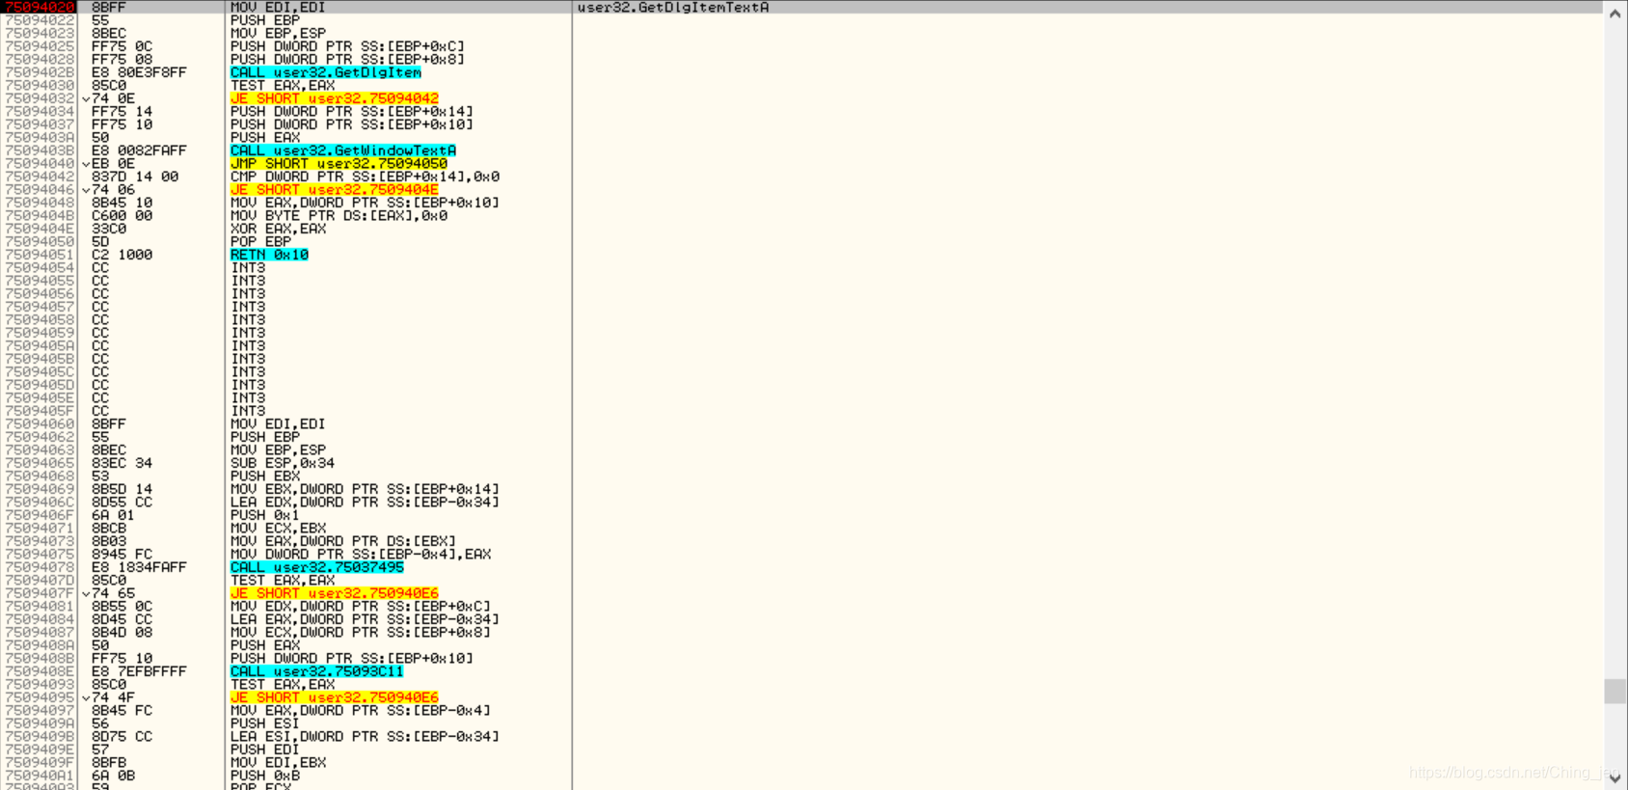Select the SUB ESP,0x34 instruction

tap(283, 463)
